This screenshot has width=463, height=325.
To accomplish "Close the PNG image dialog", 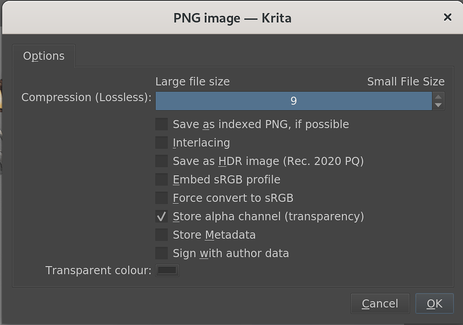I will (448, 18).
